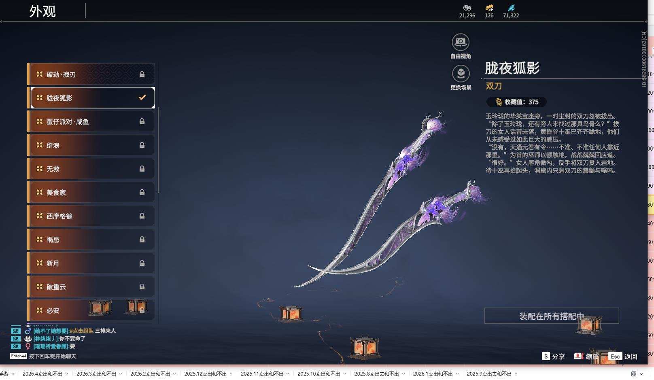Image resolution: width=654 pixels, height=380 pixels.
Task: Expand dropdown arrow of 2026.2卖出和不出 tab
Action: coord(174,374)
